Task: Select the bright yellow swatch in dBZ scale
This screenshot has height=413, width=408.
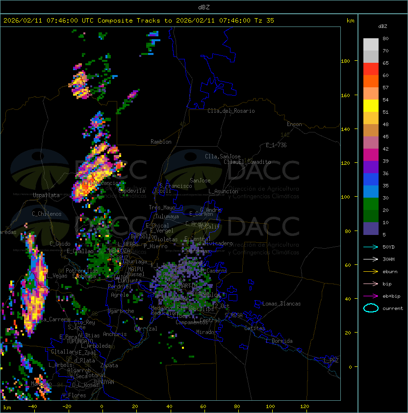Action: 371,106
